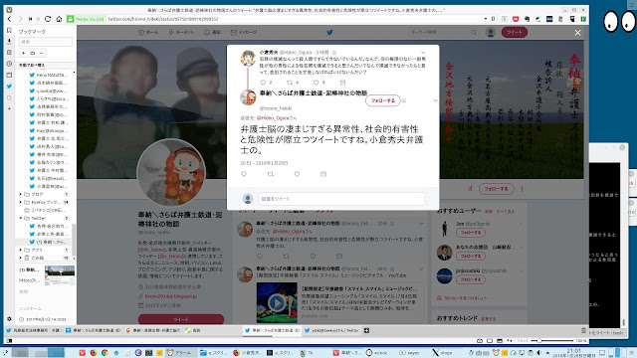The height and width of the screenshot is (358, 637).
Task: Open the Bookmarks panel icon
Action: pyautogui.click(x=9, y=31)
